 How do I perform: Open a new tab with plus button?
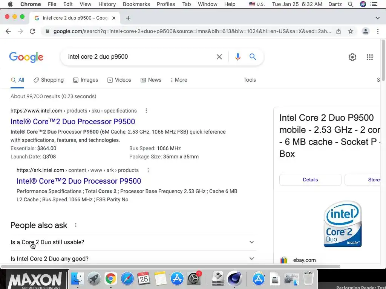(x=128, y=18)
